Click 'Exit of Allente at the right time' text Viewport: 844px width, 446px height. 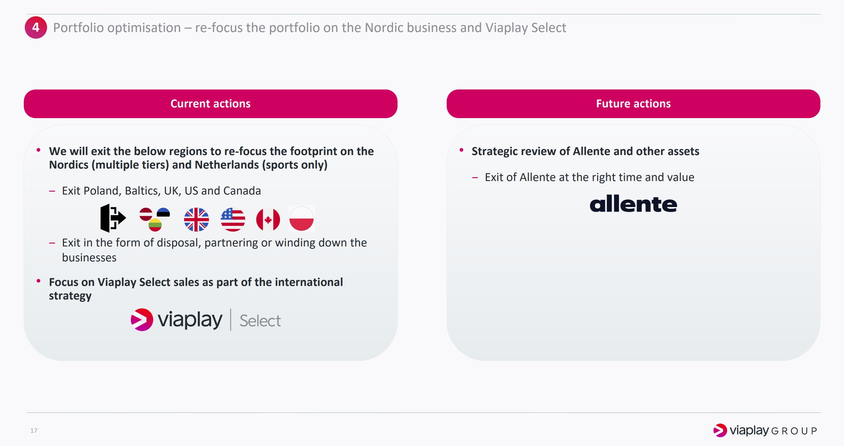point(590,177)
